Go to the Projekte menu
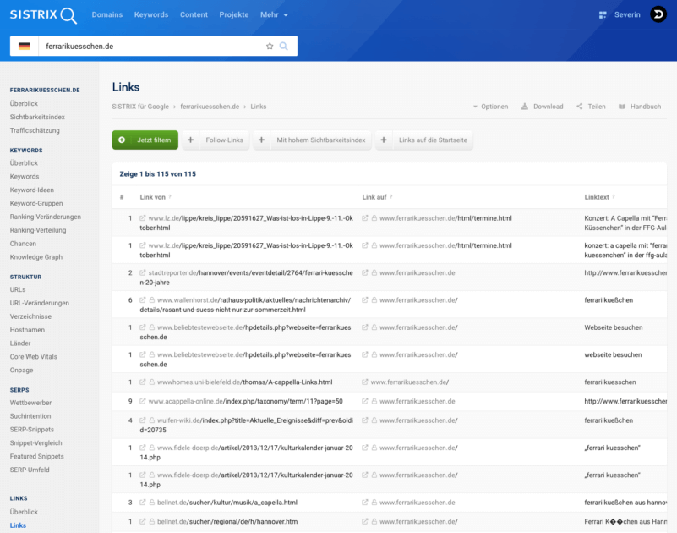The image size is (677, 533). 234,15
